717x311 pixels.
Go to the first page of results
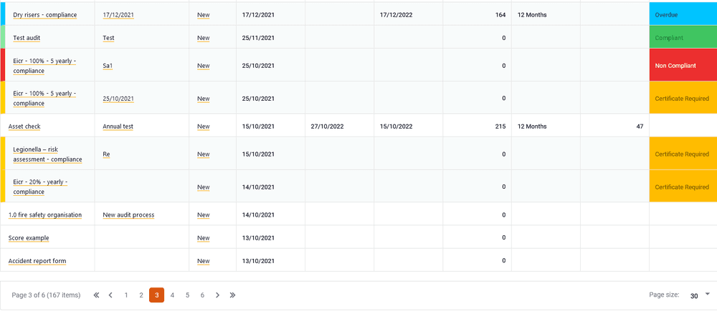coord(96,295)
